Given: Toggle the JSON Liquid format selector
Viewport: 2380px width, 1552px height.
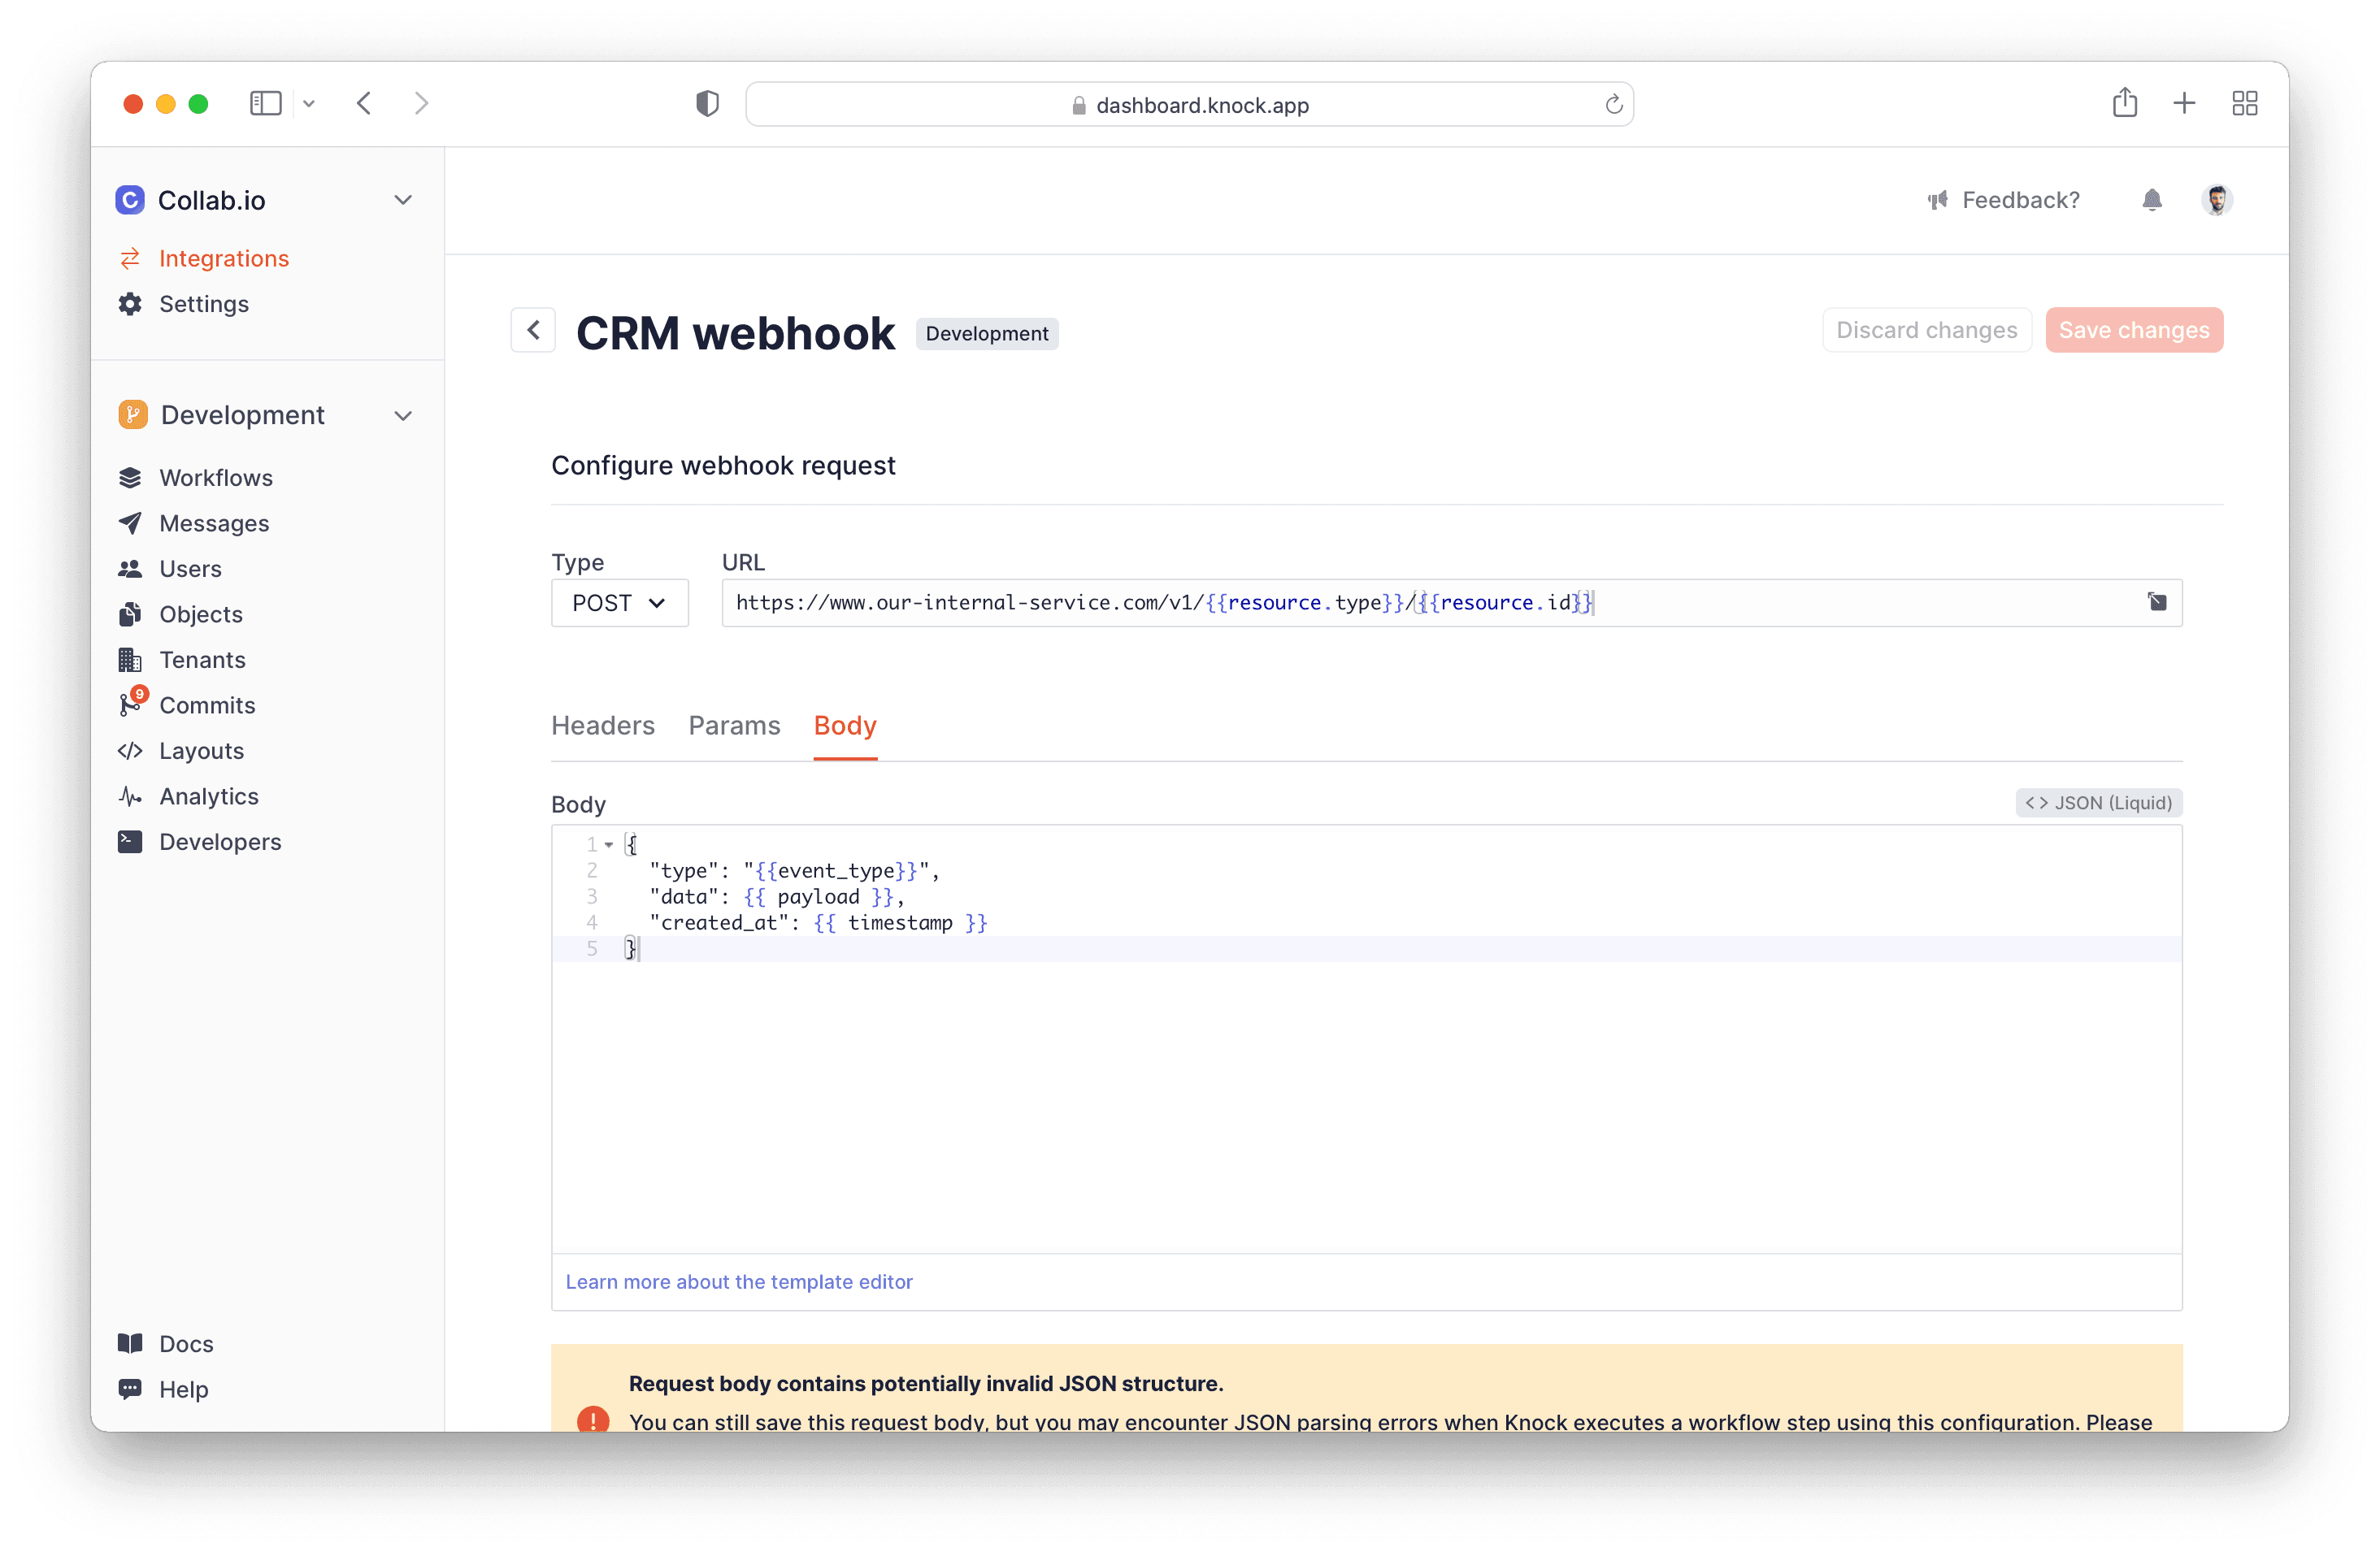Looking at the screenshot, I should (2100, 803).
